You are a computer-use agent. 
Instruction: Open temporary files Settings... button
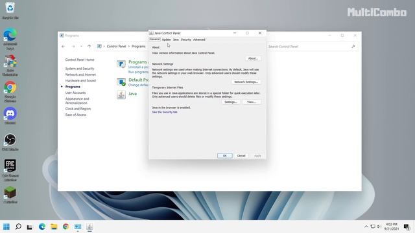(231, 102)
